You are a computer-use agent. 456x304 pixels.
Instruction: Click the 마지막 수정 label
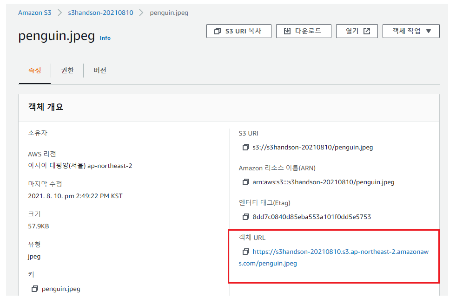pyautogui.click(x=45, y=184)
